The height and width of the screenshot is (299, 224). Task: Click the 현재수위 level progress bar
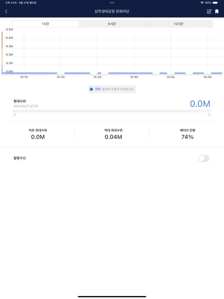(x=112, y=111)
